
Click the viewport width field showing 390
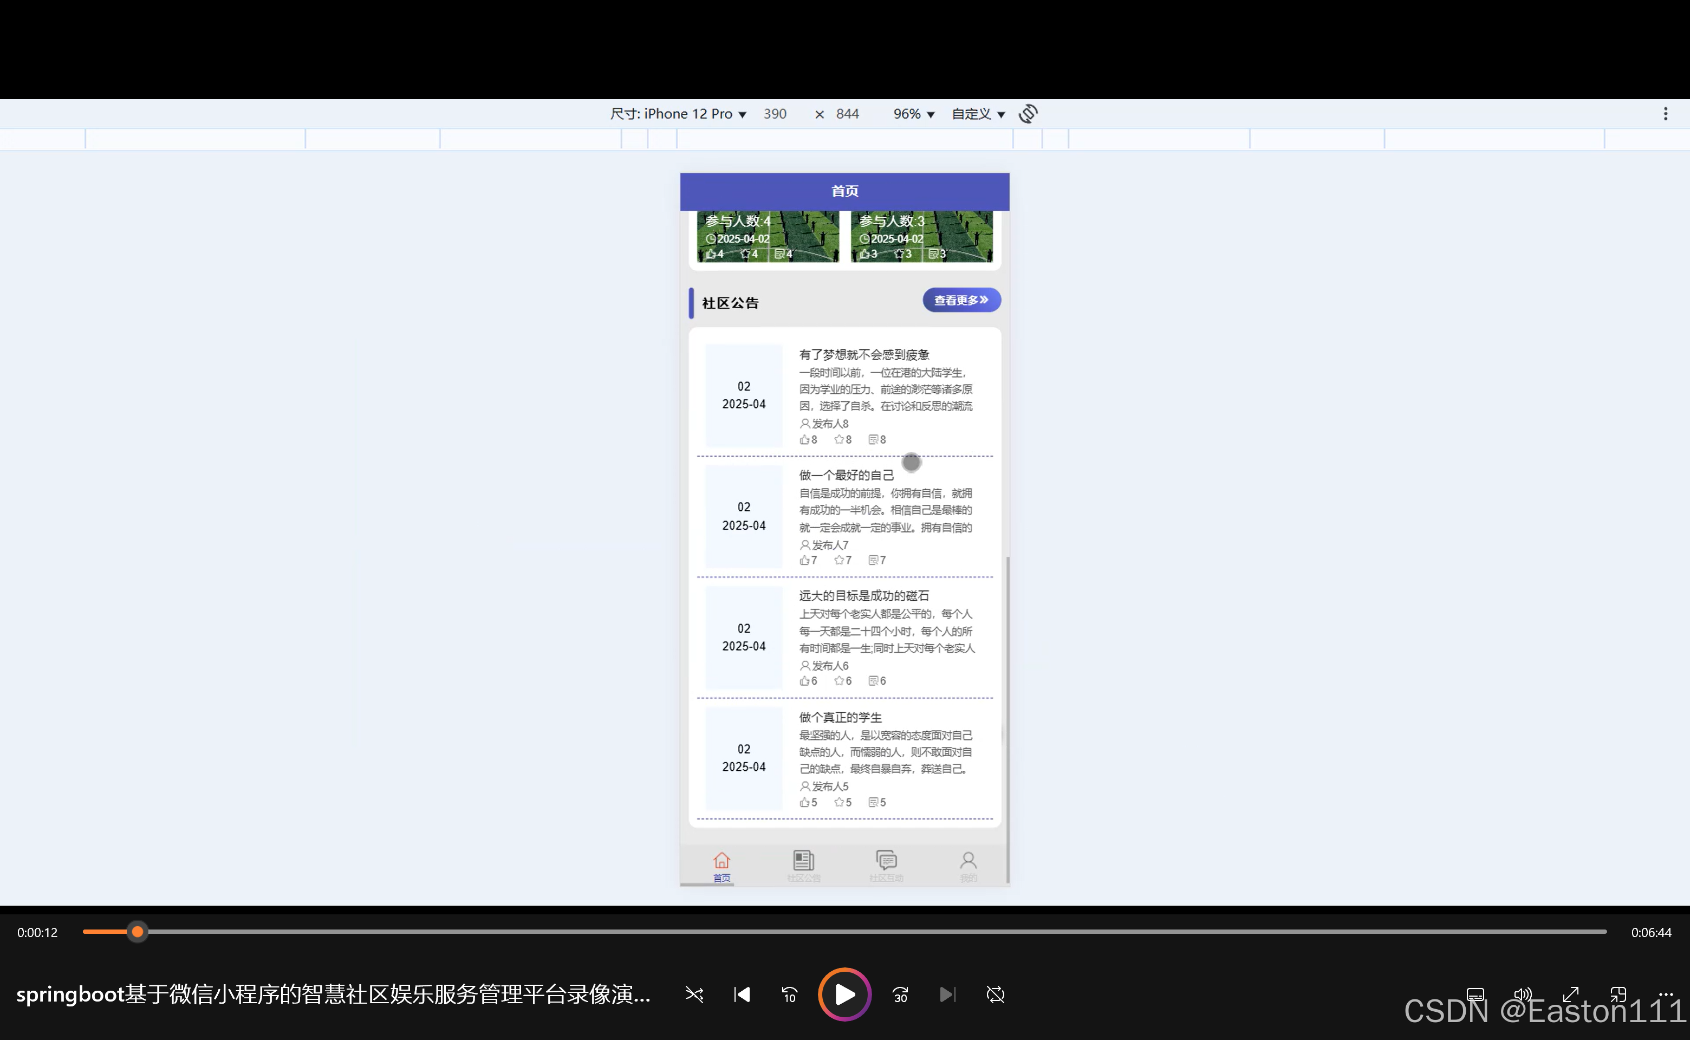pos(775,114)
